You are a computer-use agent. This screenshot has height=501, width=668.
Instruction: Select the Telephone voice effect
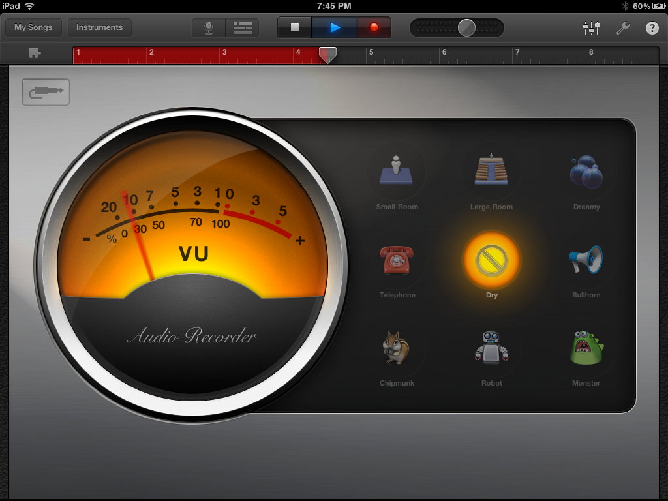(x=397, y=260)
